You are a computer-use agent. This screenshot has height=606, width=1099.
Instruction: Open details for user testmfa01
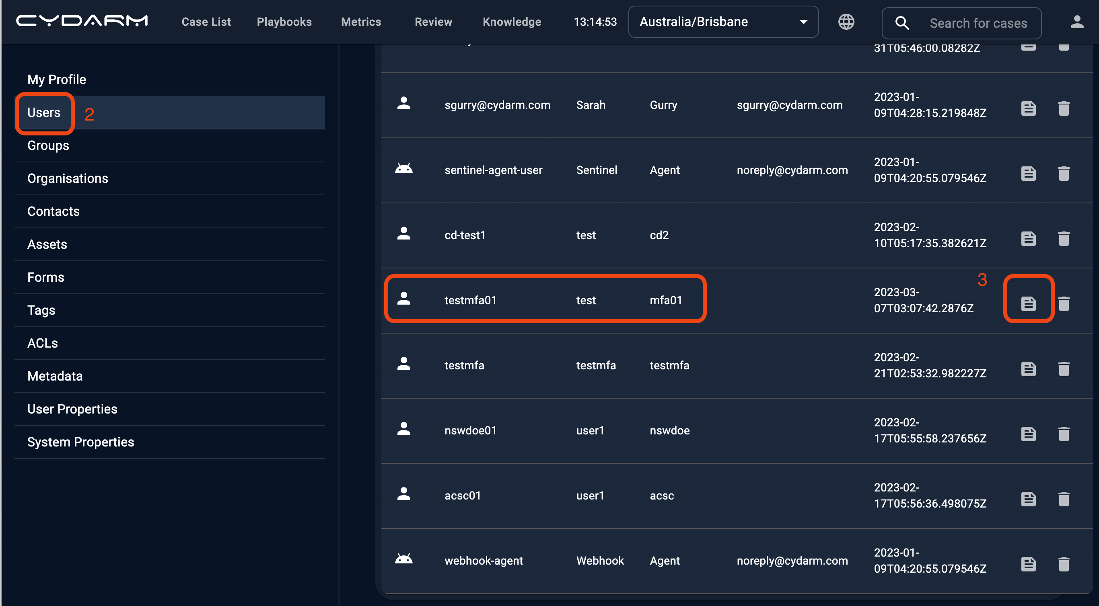tap(1028, 303)
